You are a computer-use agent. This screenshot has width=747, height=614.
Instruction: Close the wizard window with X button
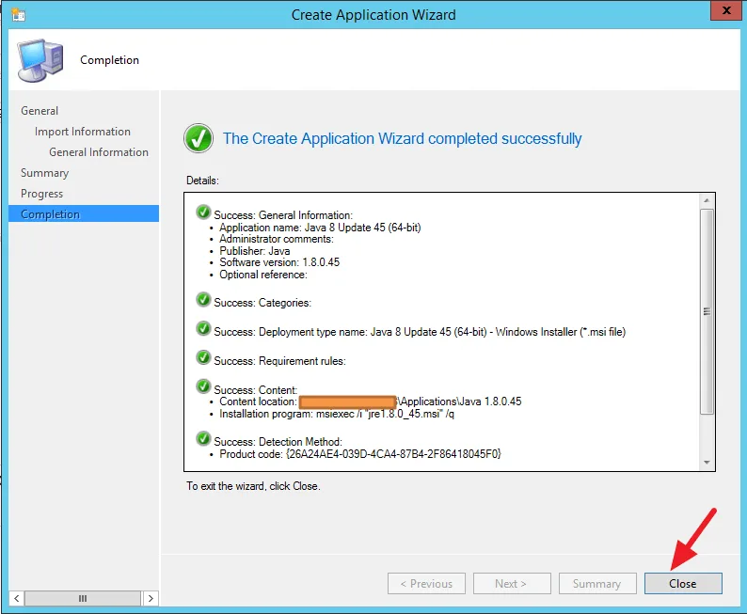726,10
